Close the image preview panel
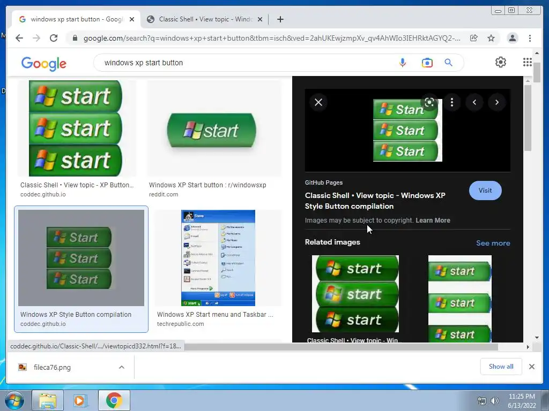 [x=318, y=102]
